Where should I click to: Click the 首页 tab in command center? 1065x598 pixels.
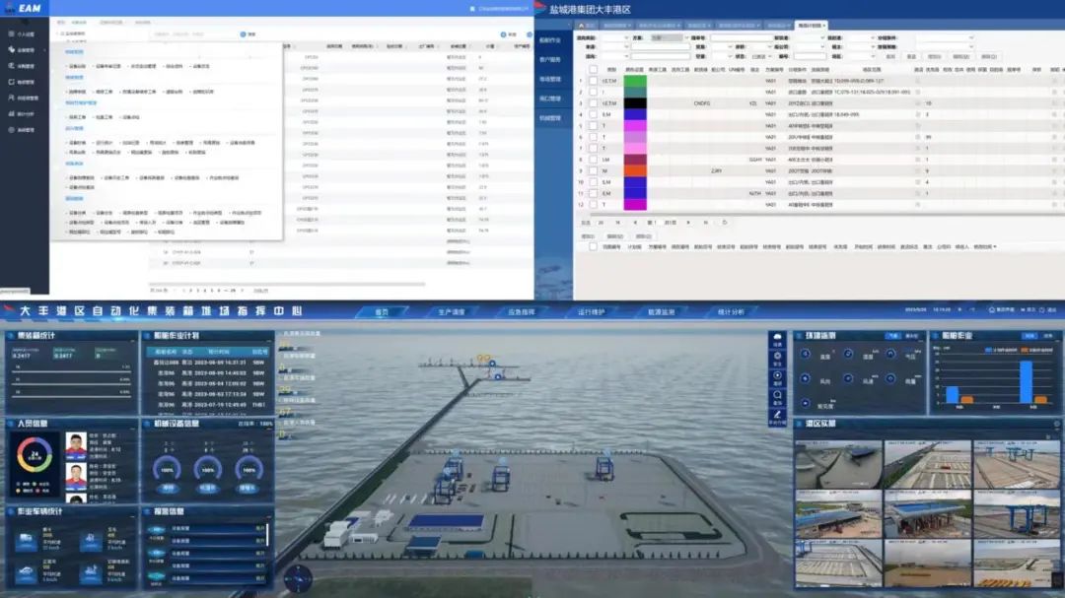point(382,312)
